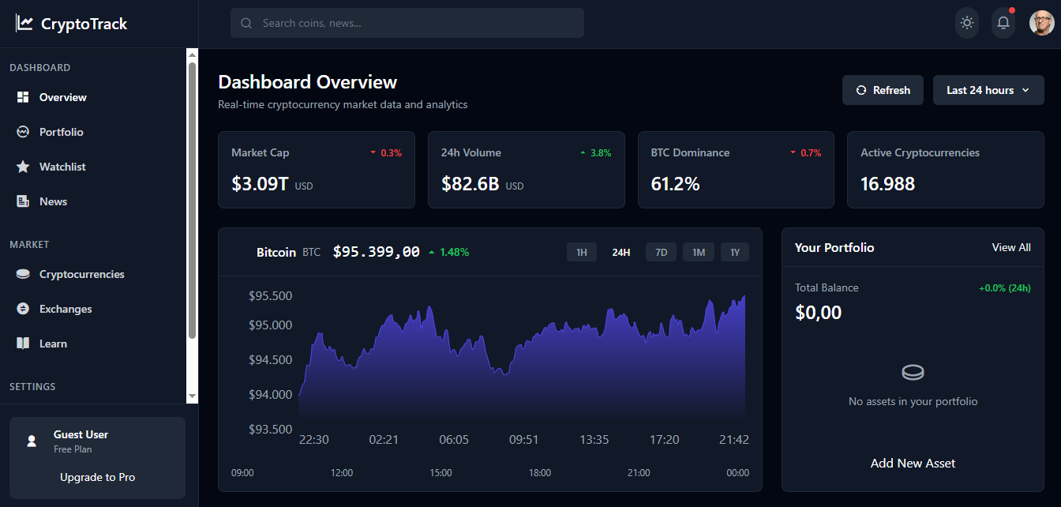Click the search coins input field

[x=418, y=23]
